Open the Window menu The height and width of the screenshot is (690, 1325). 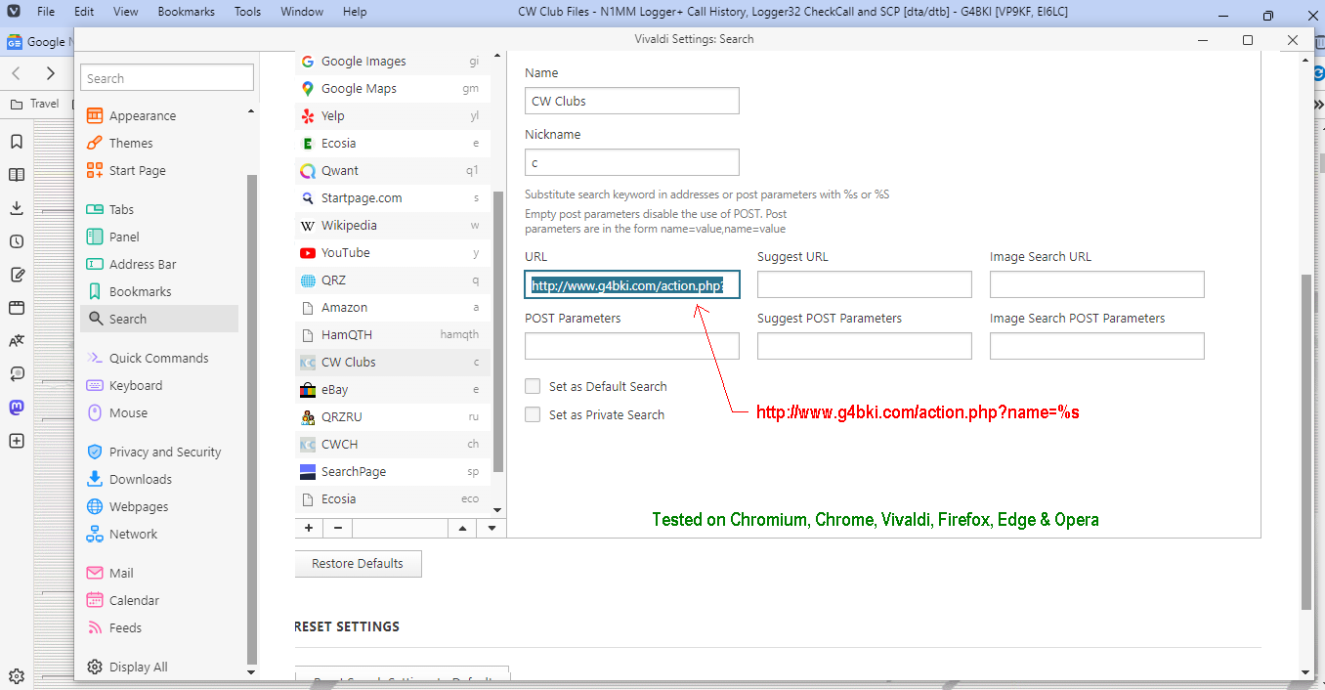pos(302,12)
